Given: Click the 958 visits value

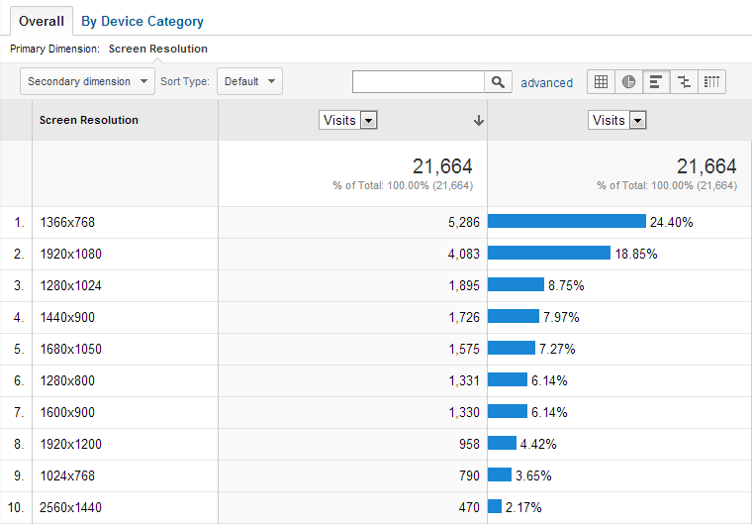Looking at the screenshot, I should tap(469, 444).
